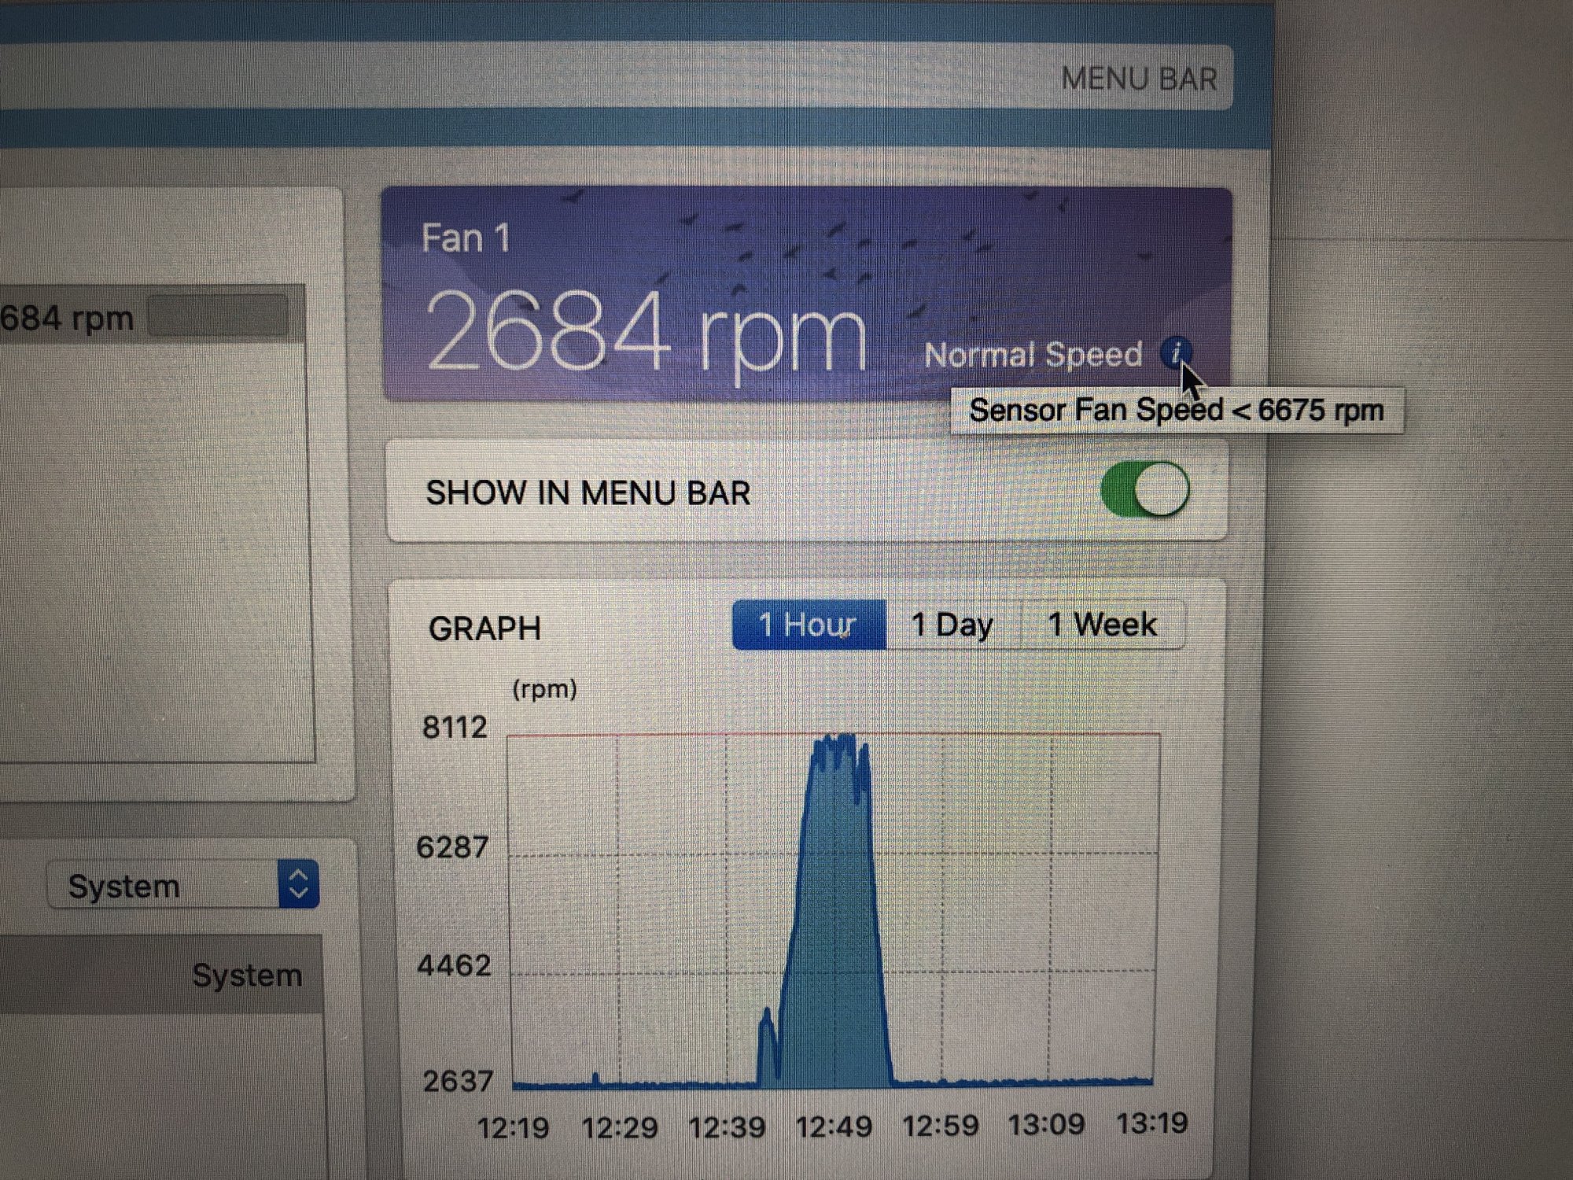This screenshot has width=1573, height=1180.
Task: Click the Sensor Fan Speed tooltip
Action: 1176,411
